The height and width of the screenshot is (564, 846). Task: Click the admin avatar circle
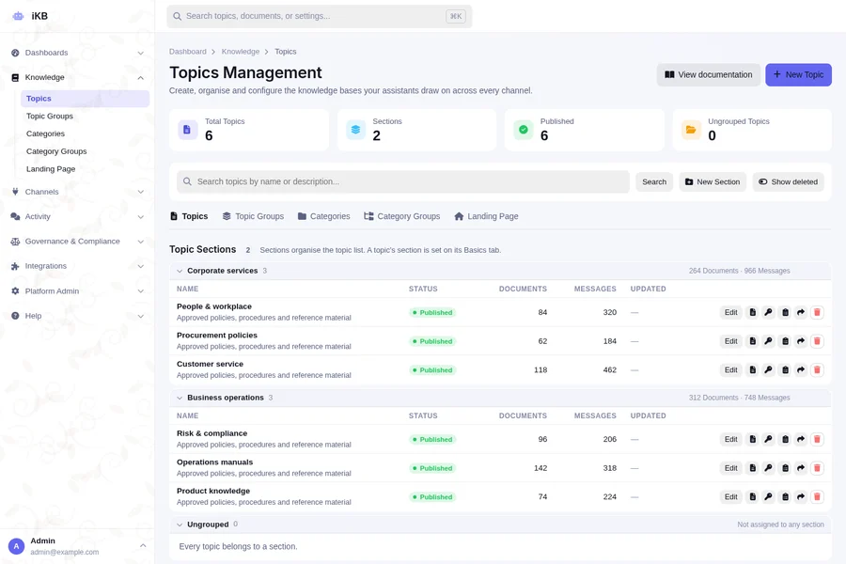pos(16,546)
